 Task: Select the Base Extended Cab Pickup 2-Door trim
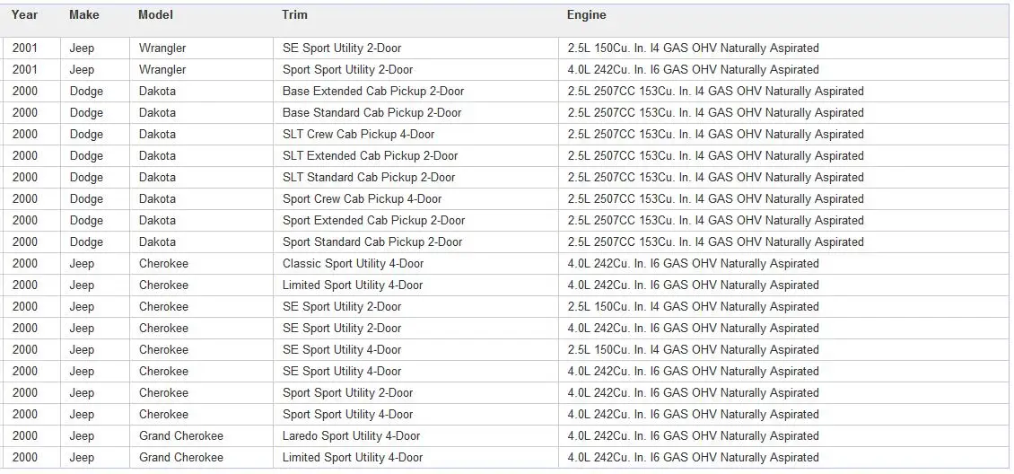tap(373, 92)
